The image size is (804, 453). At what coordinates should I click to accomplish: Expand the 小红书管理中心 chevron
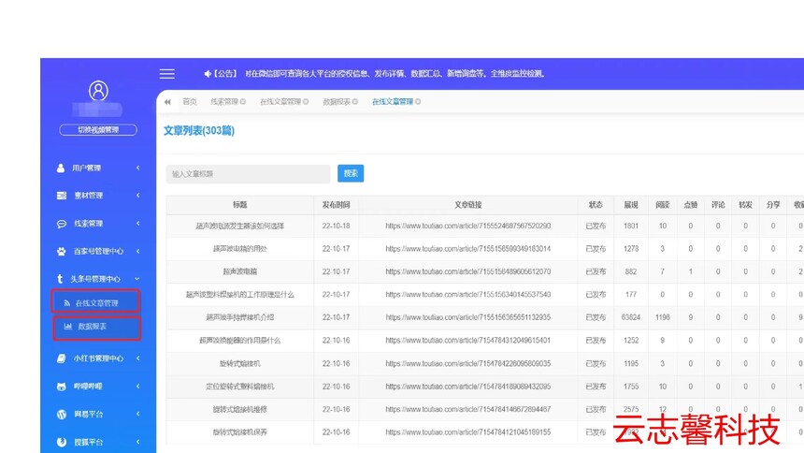coord(138,358)
